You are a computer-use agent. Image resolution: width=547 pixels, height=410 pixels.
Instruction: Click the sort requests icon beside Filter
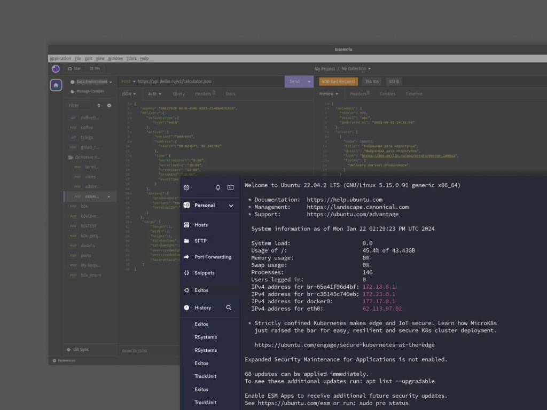pyautogui.click(x=99, y=106)
